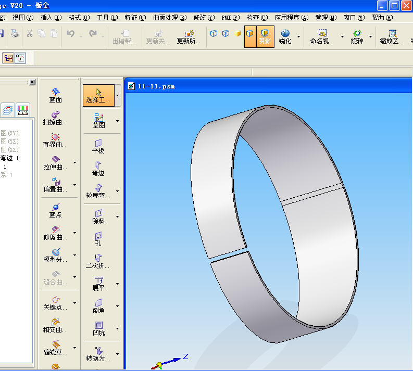The width and height of the screenshot is (413, 371).
Task: Choose the 轮廓弯 contour flange tool
Action: (x=98, y=191)
